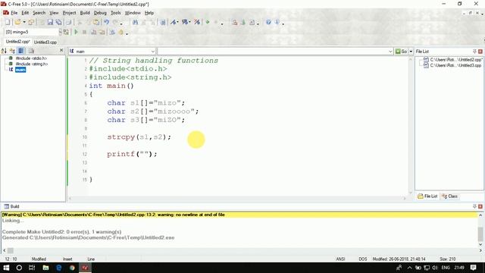This screenshot has width=485, height=273.
Task: Open dropdown arrow next to Open icon
Action: pyautogui.click(x=24, y=22)
